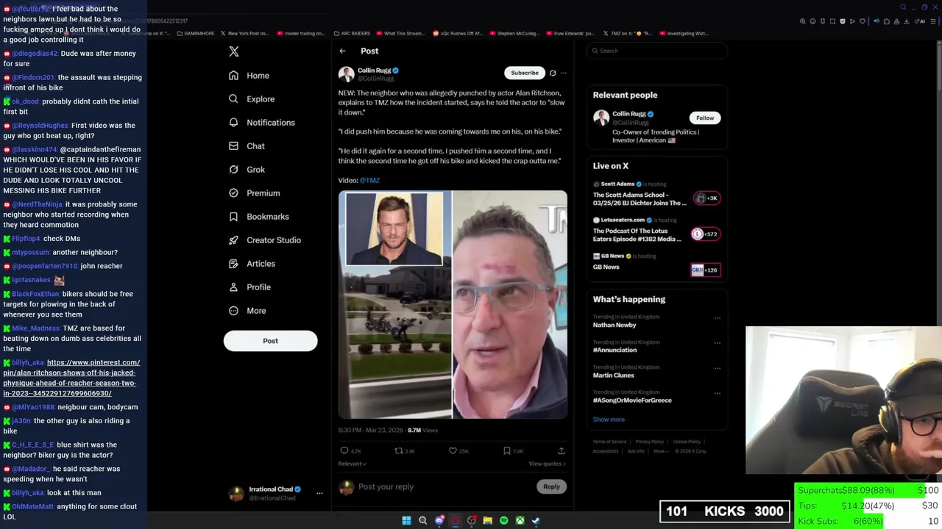Screen dimensions: 942x529
Task: Open Explore in the X sidebar
Action: coord(252,99)
